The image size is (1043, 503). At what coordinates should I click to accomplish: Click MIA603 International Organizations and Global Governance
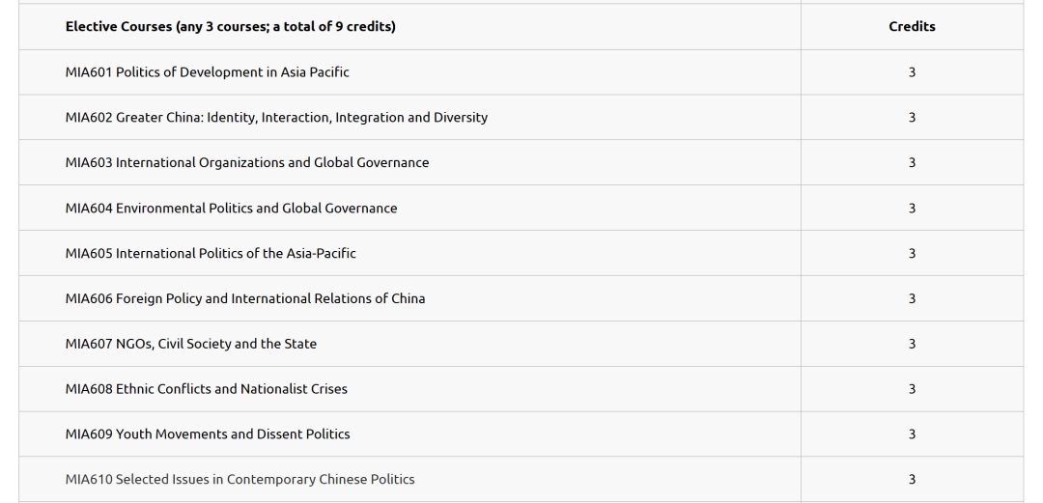(247, 163)
